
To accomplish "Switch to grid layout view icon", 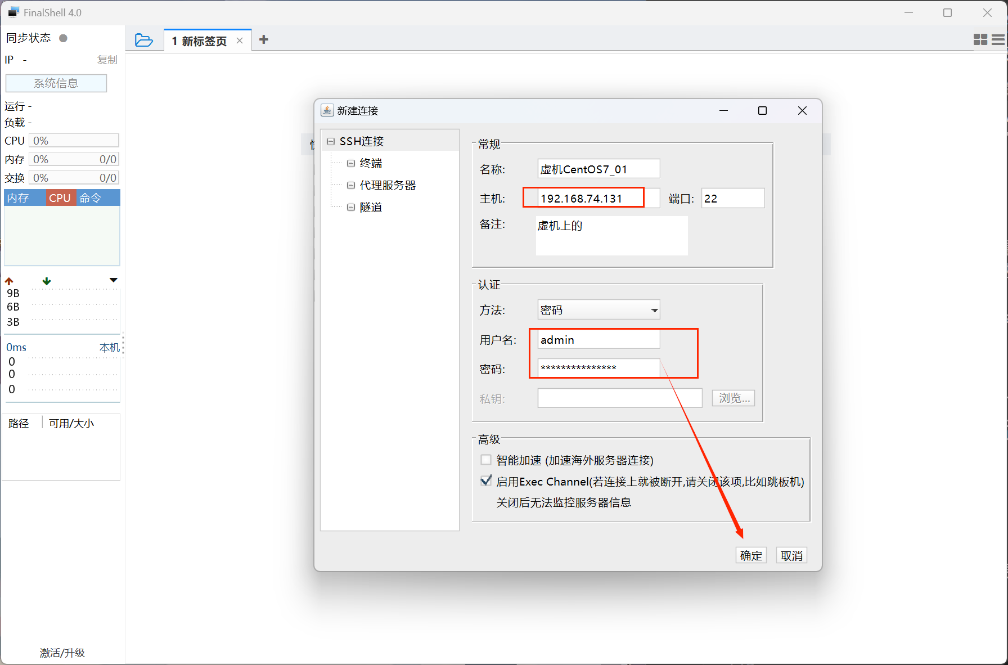I will pyautogui.click(x=980, y=39).
